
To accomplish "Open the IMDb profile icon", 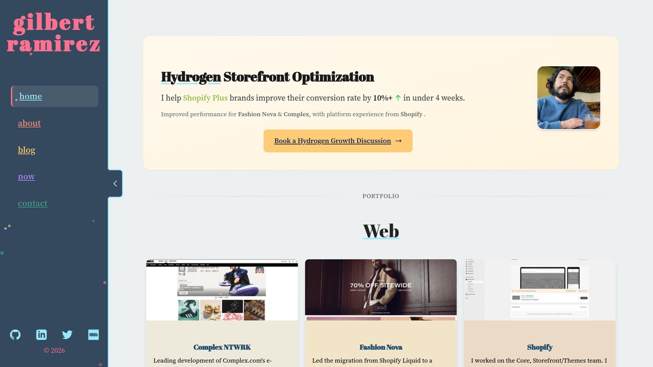I will [x=93, y=335].
